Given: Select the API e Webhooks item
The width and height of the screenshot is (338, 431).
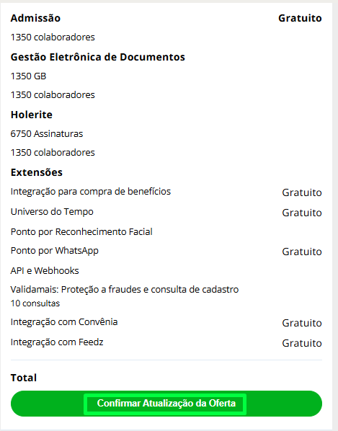Looking at the screenshot, I should 45,271.
